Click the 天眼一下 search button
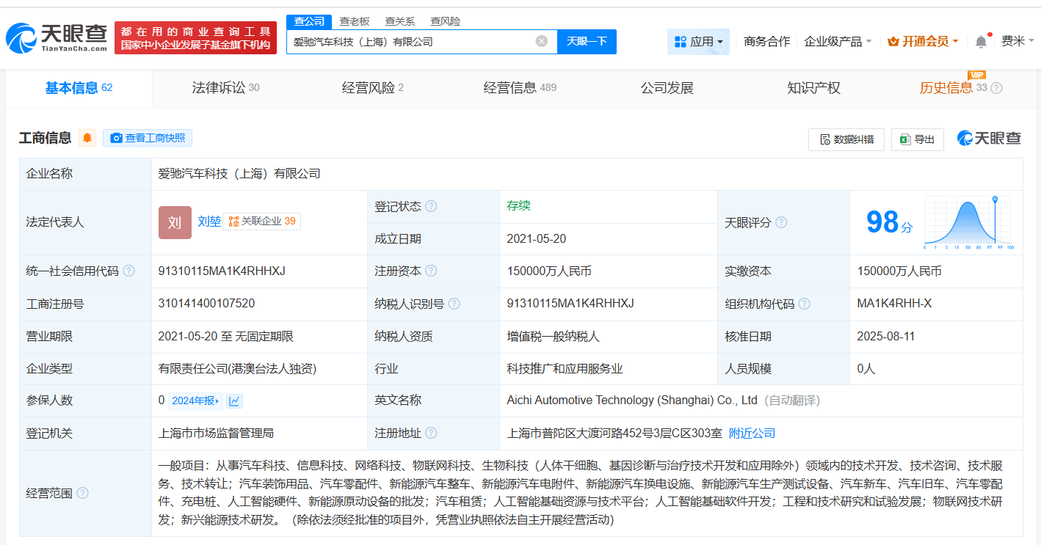 [586, 41]
